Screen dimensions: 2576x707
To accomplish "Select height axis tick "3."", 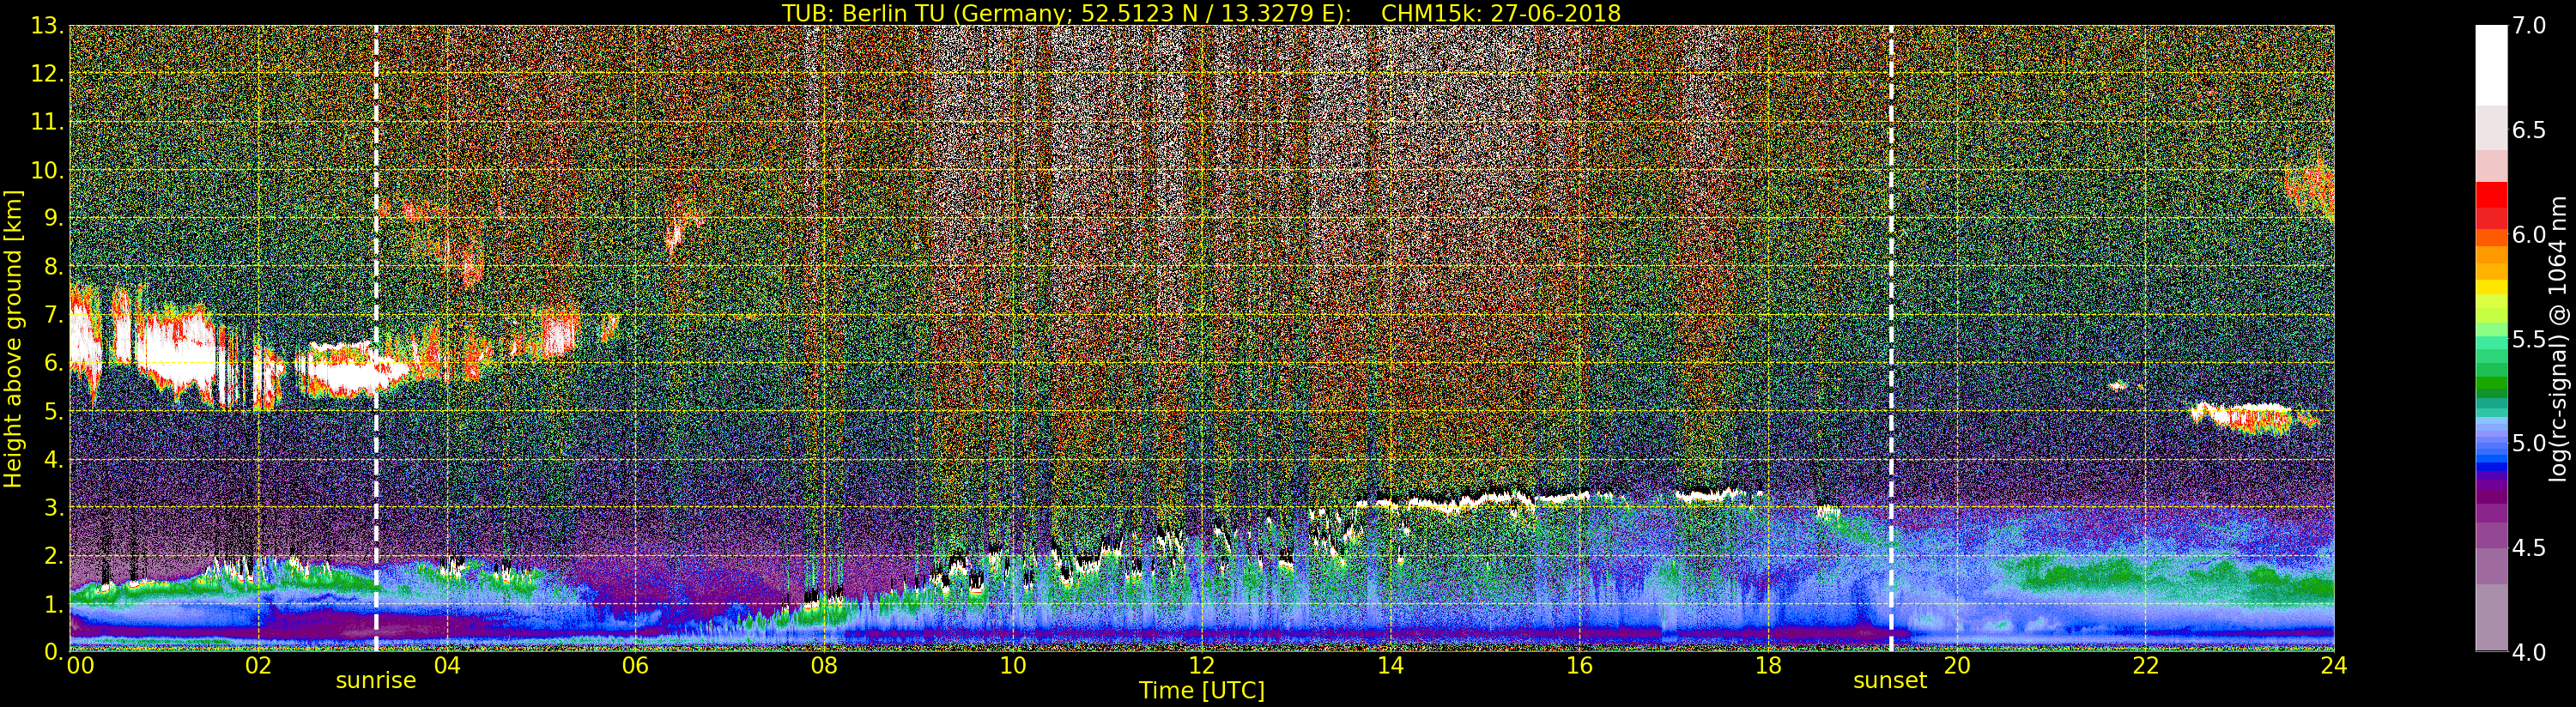I will click(x=54, y=507).
